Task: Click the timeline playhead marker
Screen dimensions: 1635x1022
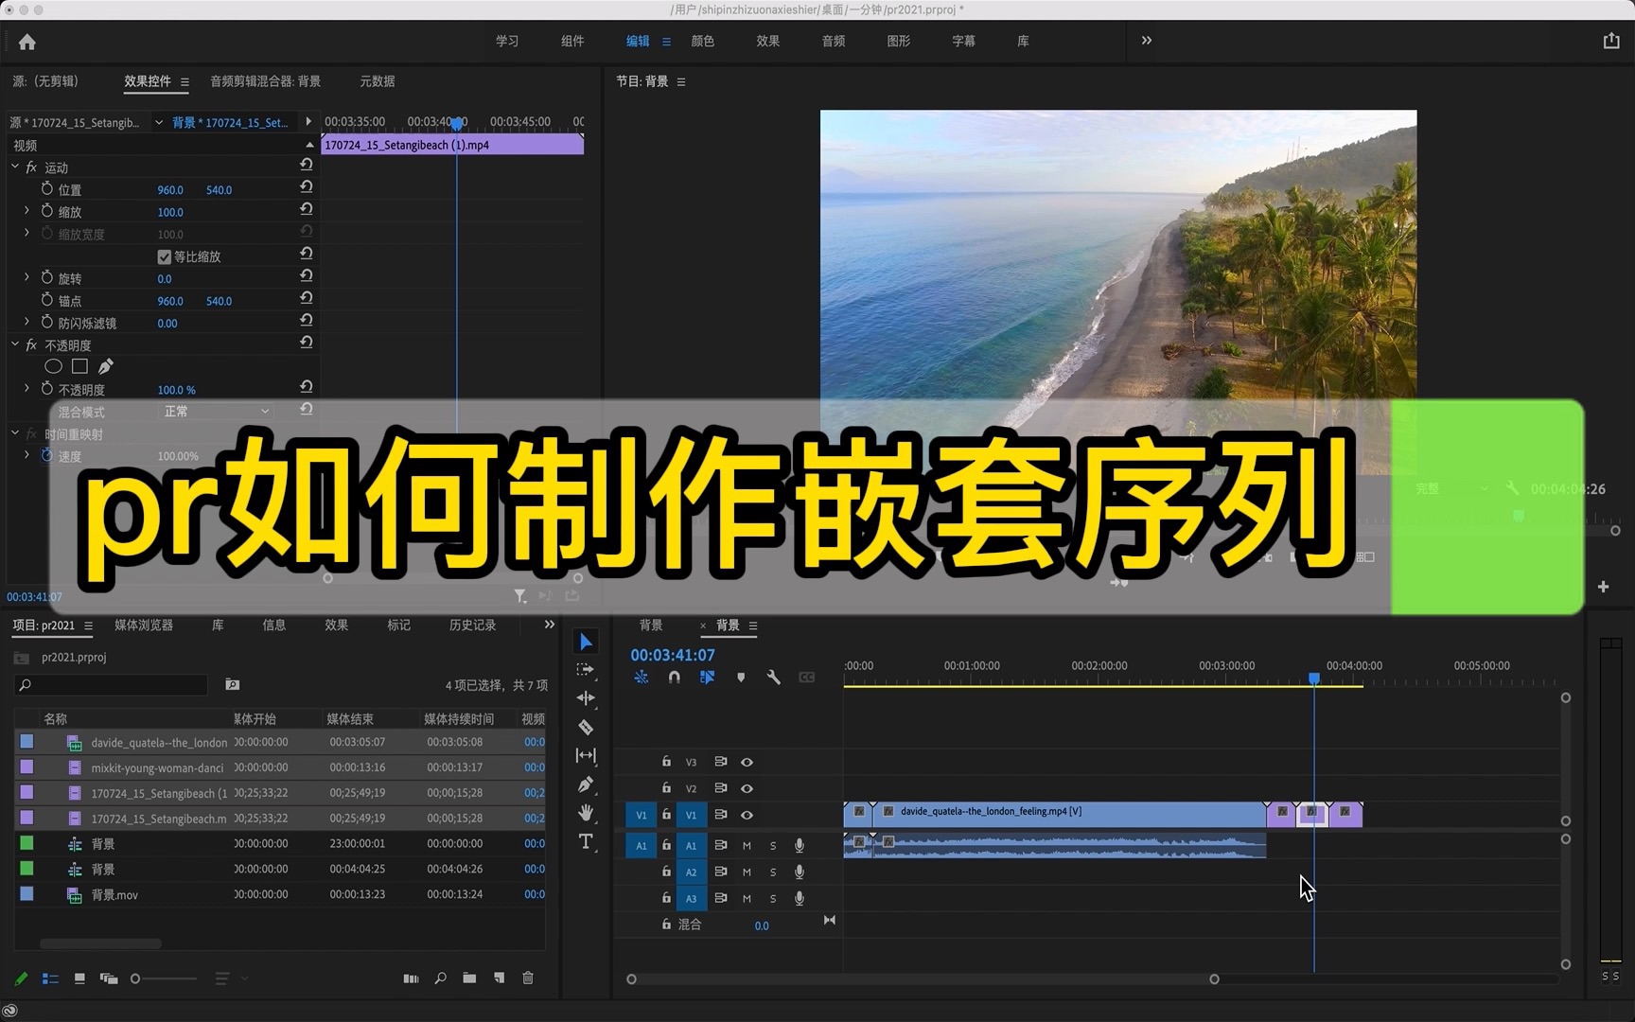Action: [x=1314, y=678]
